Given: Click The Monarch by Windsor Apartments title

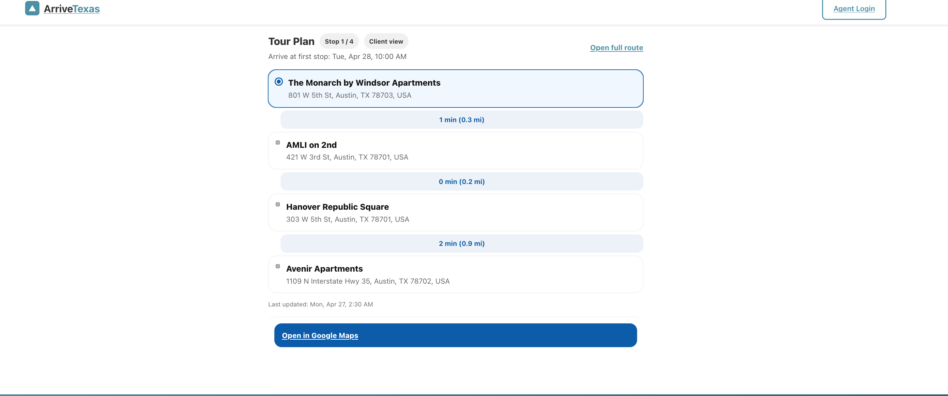Looking at the screenshot, I should (x=364, y=83).
